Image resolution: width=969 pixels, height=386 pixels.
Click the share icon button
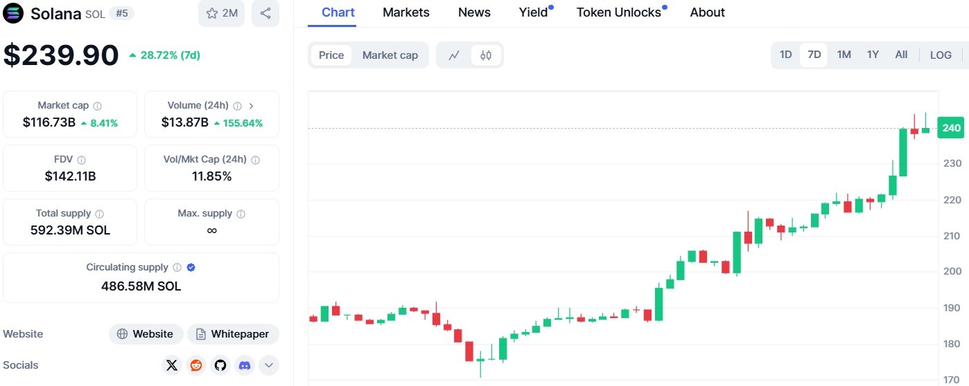pos(265,13)
